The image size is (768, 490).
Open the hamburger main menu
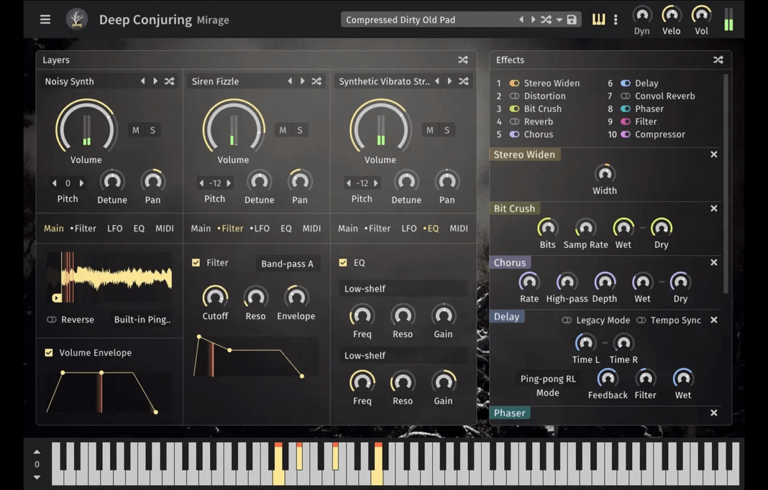(x=45, y=19)
